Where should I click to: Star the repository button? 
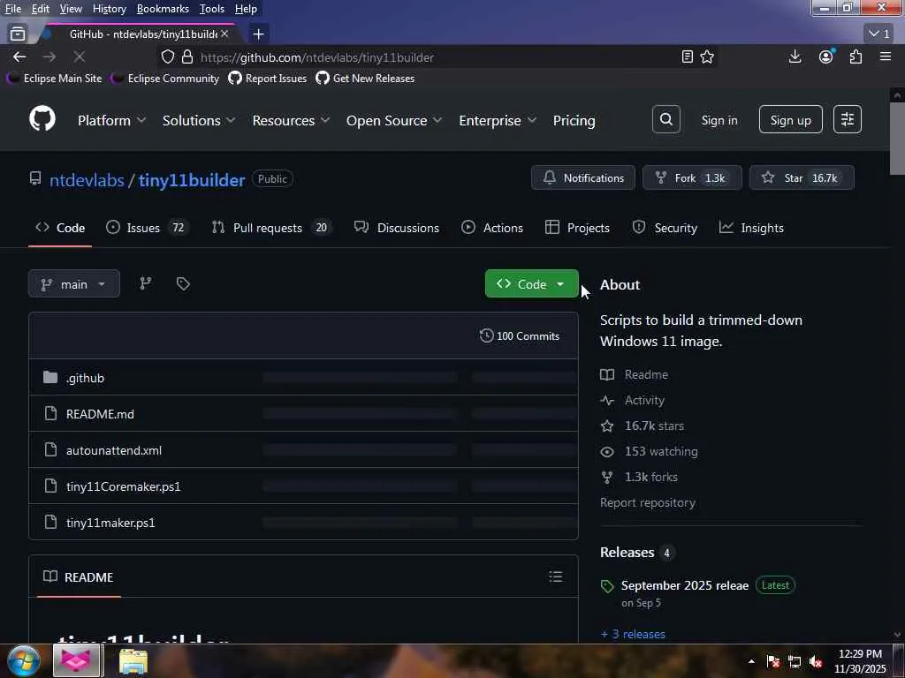(802, 177)
